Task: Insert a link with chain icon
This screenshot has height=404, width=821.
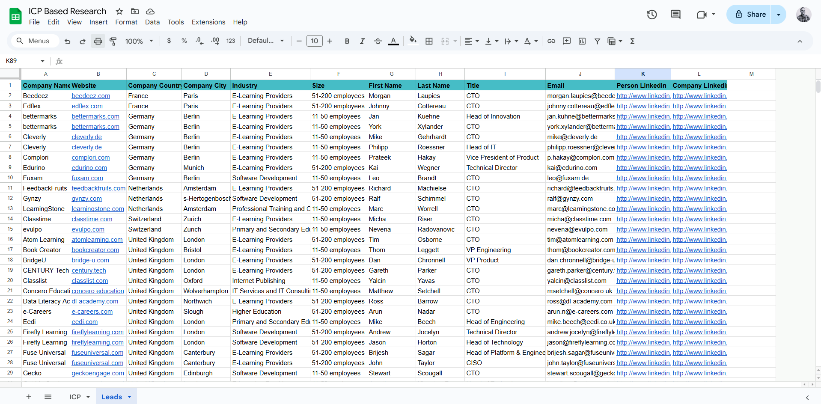Action: [551, 41]
